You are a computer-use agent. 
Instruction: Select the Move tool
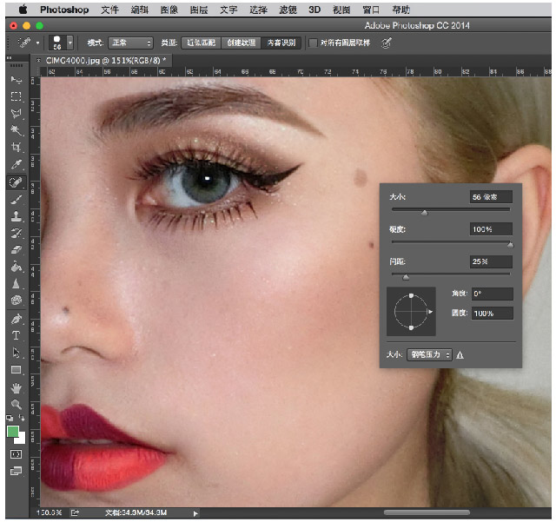coord(16,80)
